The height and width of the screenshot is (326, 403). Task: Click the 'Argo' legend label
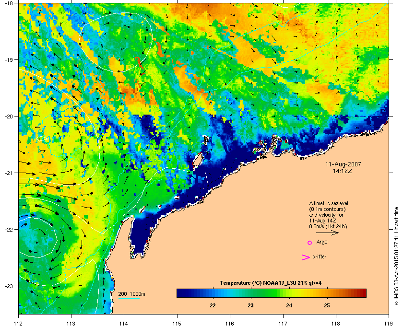point(322,242)
